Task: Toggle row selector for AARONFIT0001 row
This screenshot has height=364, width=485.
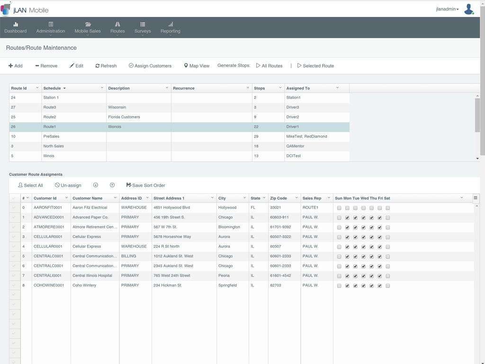Action: point(14,208)
